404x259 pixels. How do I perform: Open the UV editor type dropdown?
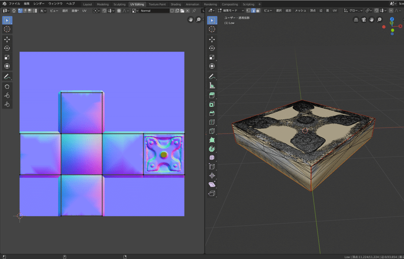click(x=6, y=11)
